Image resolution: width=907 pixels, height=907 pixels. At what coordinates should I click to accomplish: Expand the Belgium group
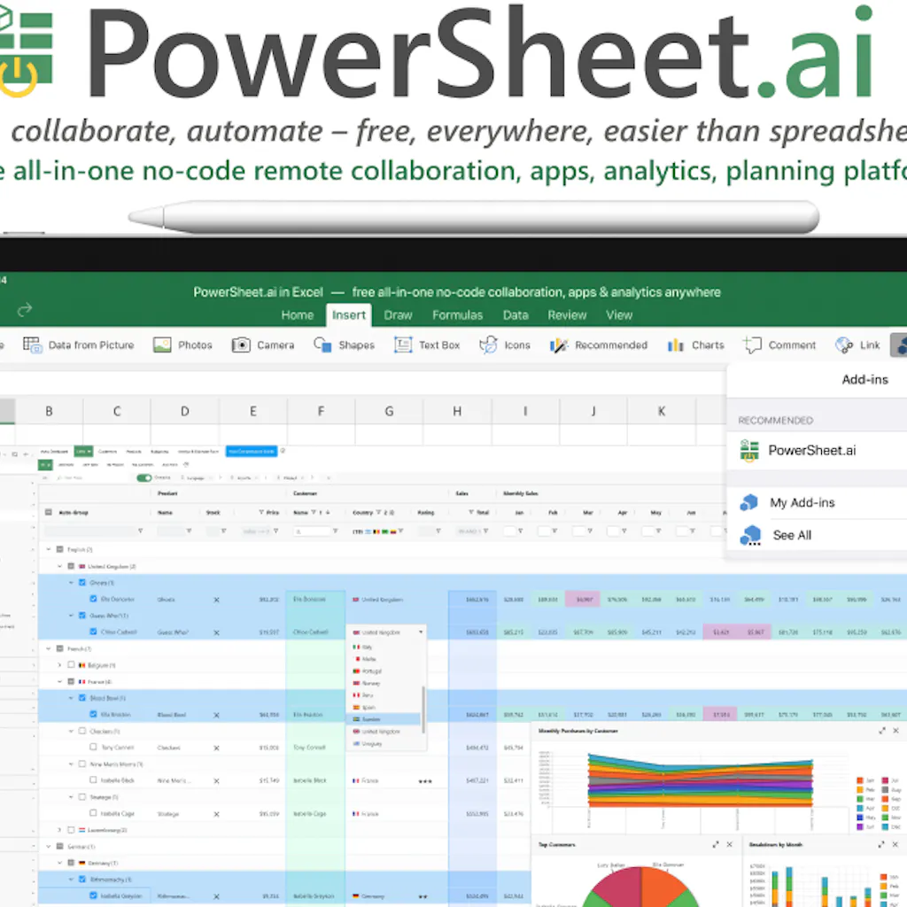[x=59, y=665]
